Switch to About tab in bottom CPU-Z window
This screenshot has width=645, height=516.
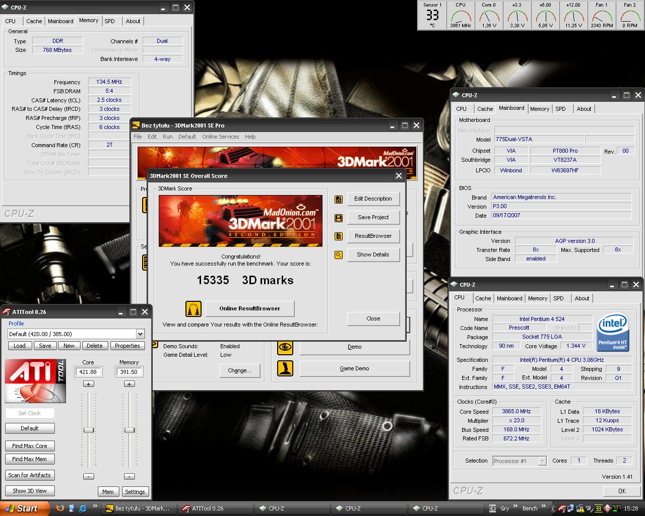(582, 298)
